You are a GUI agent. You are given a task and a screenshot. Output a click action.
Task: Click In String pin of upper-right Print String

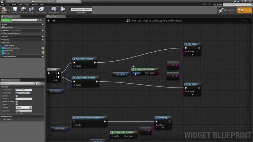186,51
